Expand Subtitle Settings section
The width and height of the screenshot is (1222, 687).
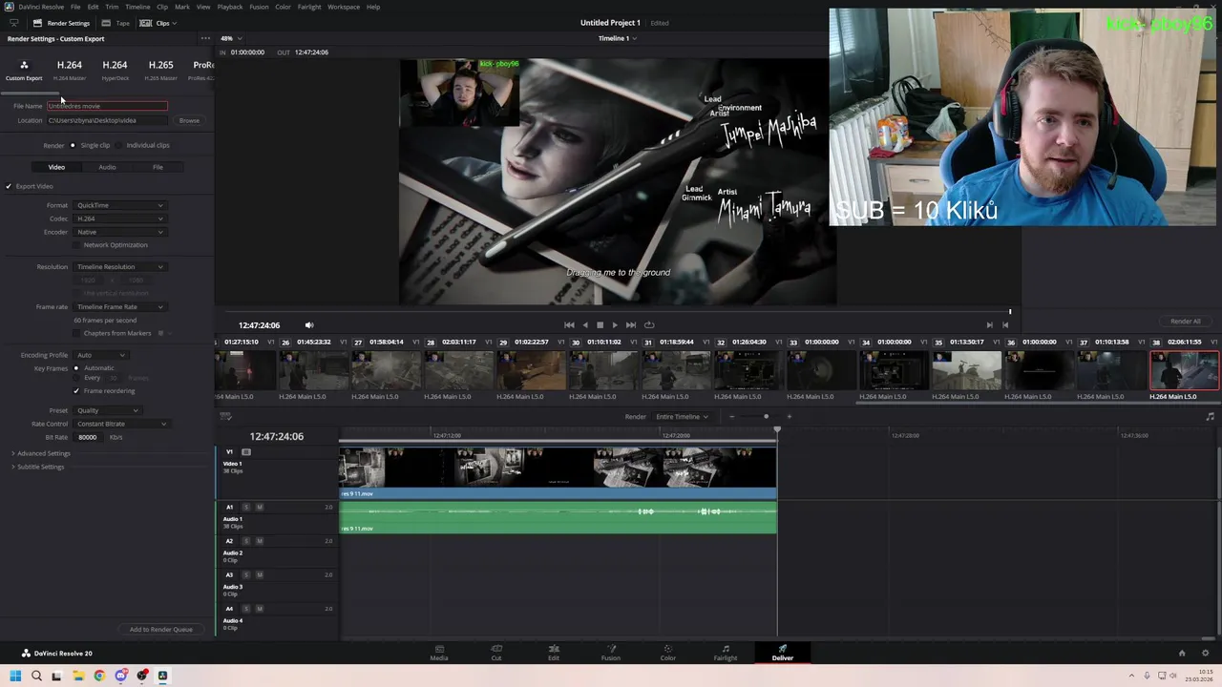[38, 467]
